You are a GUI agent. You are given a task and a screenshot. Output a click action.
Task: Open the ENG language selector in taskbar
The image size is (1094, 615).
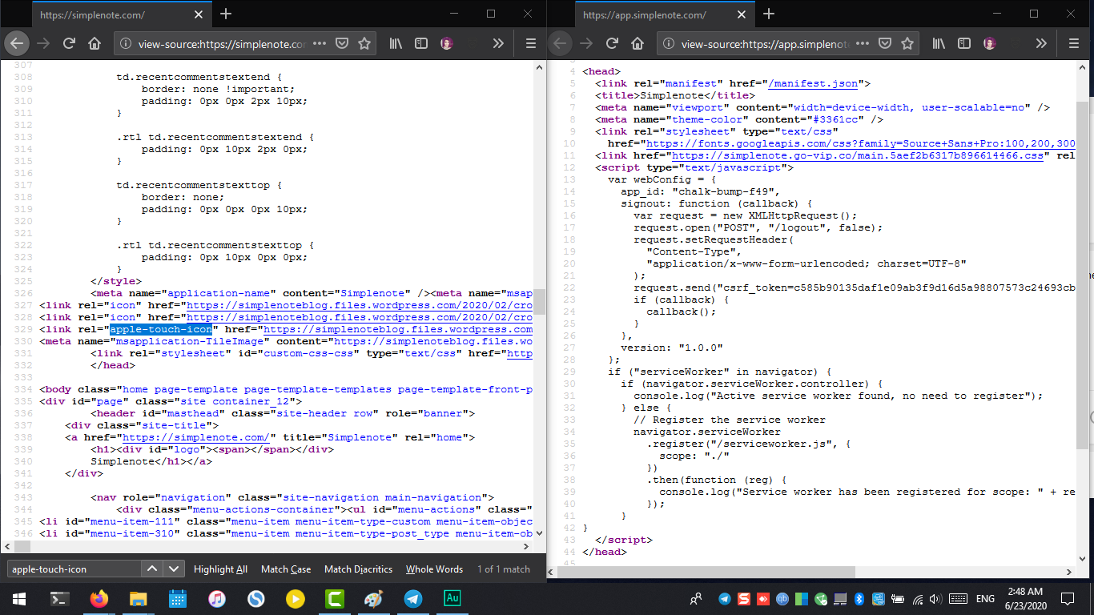tap(984, 598)
